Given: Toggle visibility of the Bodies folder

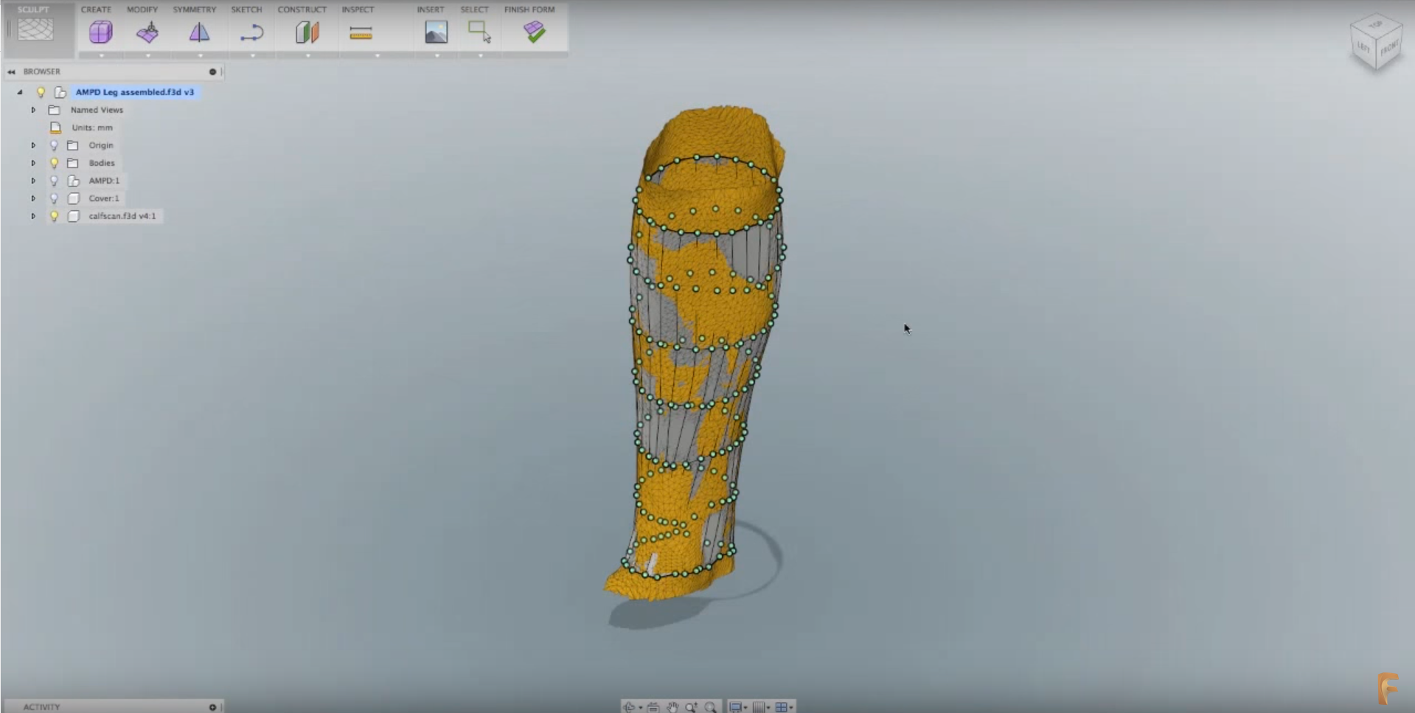Looking at the screenshot, I should pos(53,163).
